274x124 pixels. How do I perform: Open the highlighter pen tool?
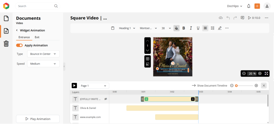click(220, 28)
